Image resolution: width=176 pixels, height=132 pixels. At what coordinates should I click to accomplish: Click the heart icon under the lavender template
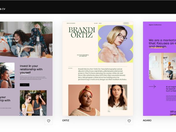coord(49,121)
